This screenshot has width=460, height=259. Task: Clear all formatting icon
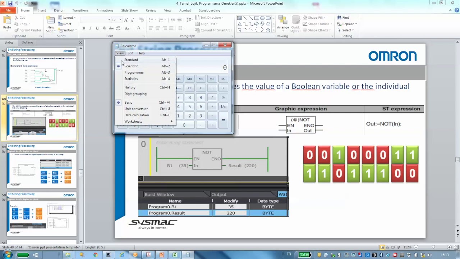point(142,20)
